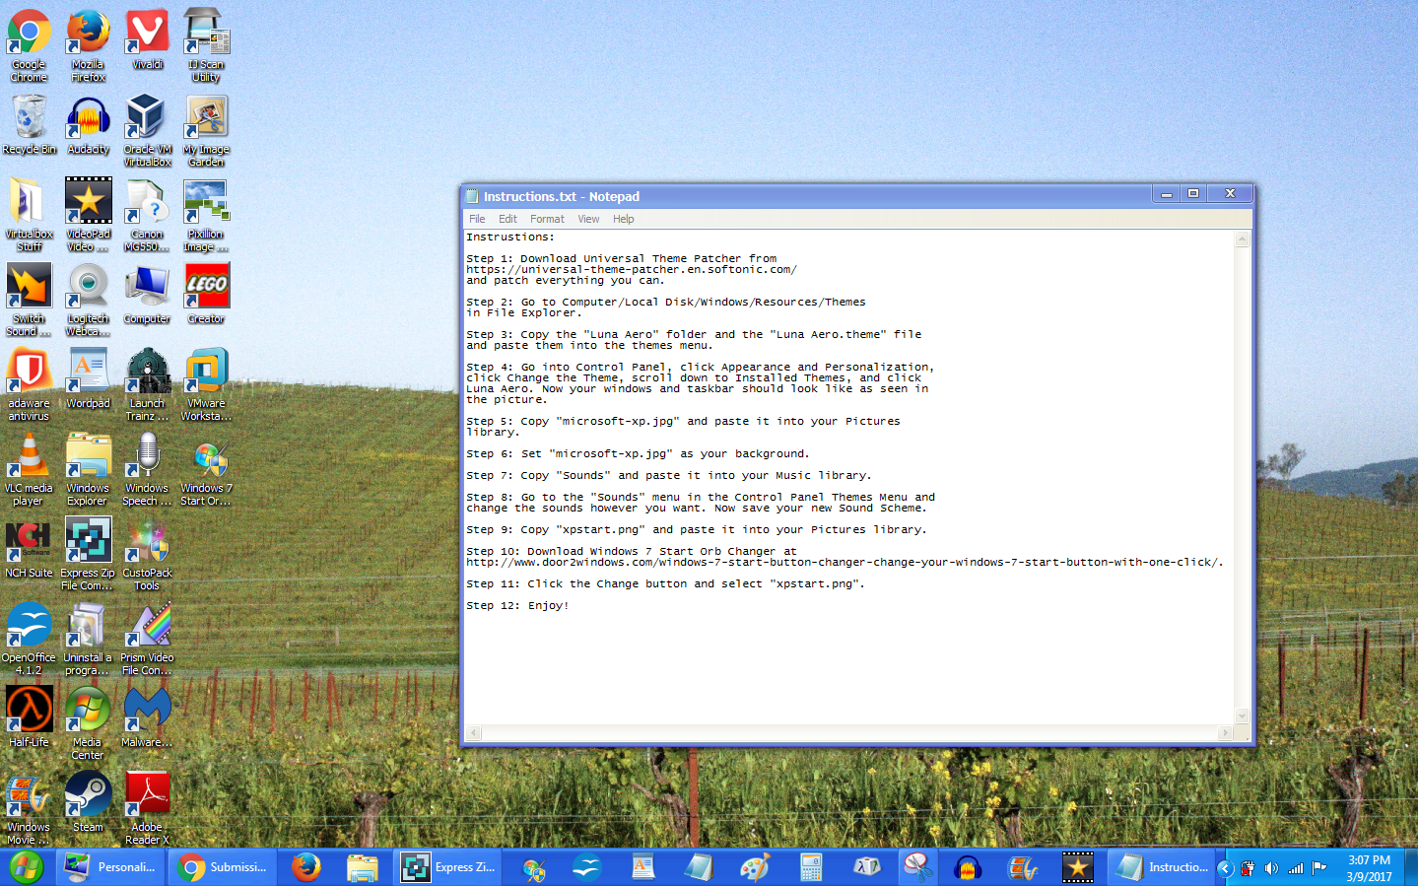Image resolution: width=1418 pixels, height=886 pixels.
Task: Open the CustoPack Tools desktop icon
Action: [147, 554]
